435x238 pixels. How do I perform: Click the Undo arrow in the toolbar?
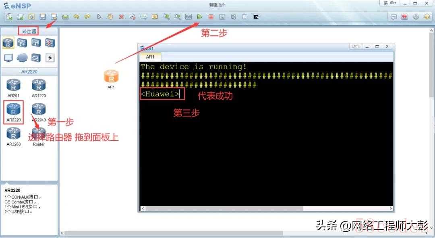tap(76, 17)
